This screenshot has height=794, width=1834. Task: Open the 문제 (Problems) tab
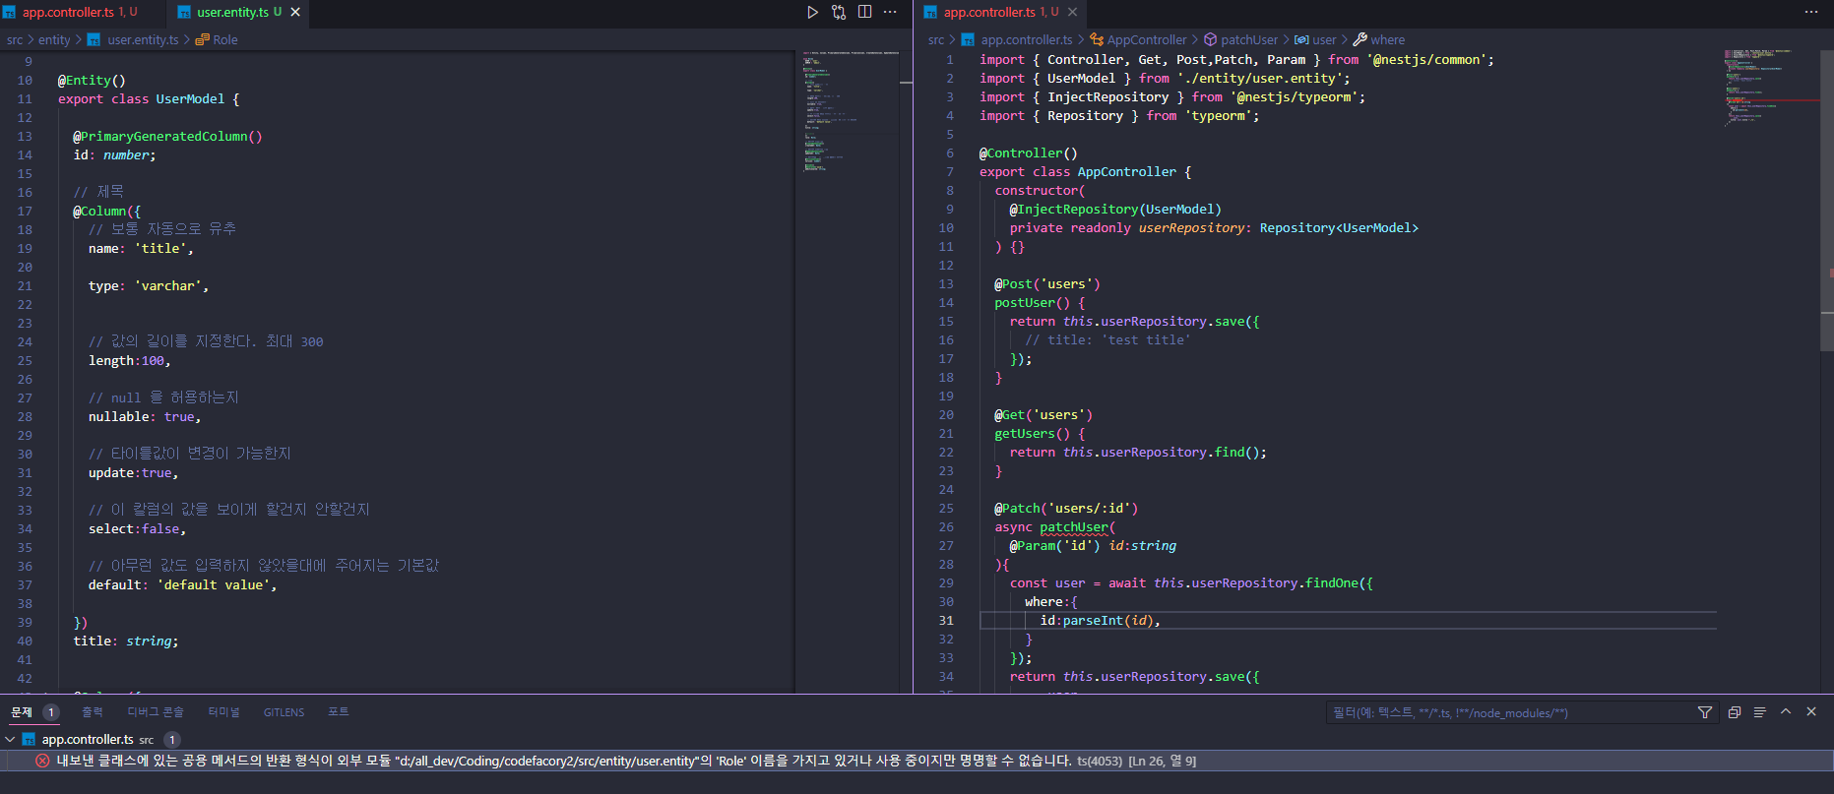click(x=22, y=712)
